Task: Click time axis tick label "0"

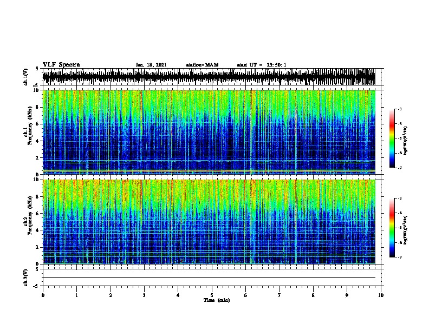Action: coord(43,295)
